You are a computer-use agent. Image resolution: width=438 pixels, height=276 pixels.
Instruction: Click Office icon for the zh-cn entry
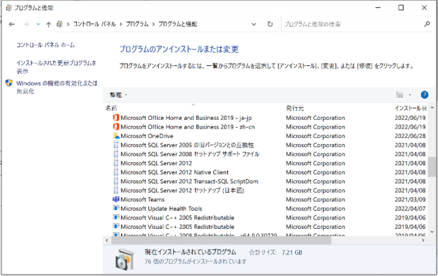(x=116, y=127)
